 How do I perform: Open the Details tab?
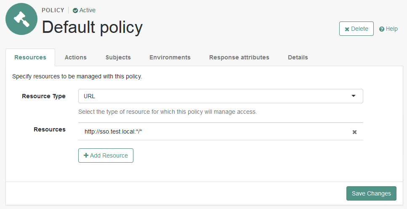pyautogui.click(x=298, y=57)
